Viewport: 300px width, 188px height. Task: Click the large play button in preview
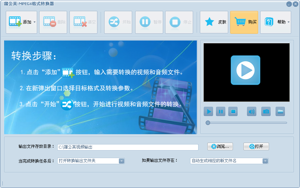point(245,70)
